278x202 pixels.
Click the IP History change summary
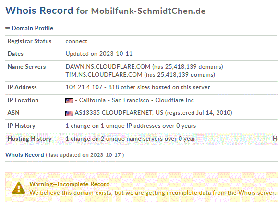point(131,126)
